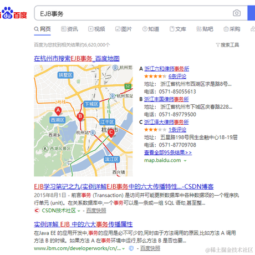Click the four-star rating for listing A
The width and height of the screenshot is (255, 255).
(x=155, y=76)
